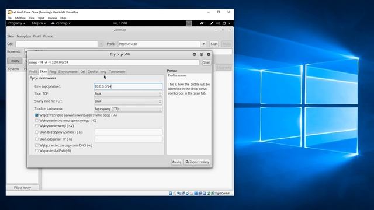Click Filtruj hosty button

(x=22, y=188)
